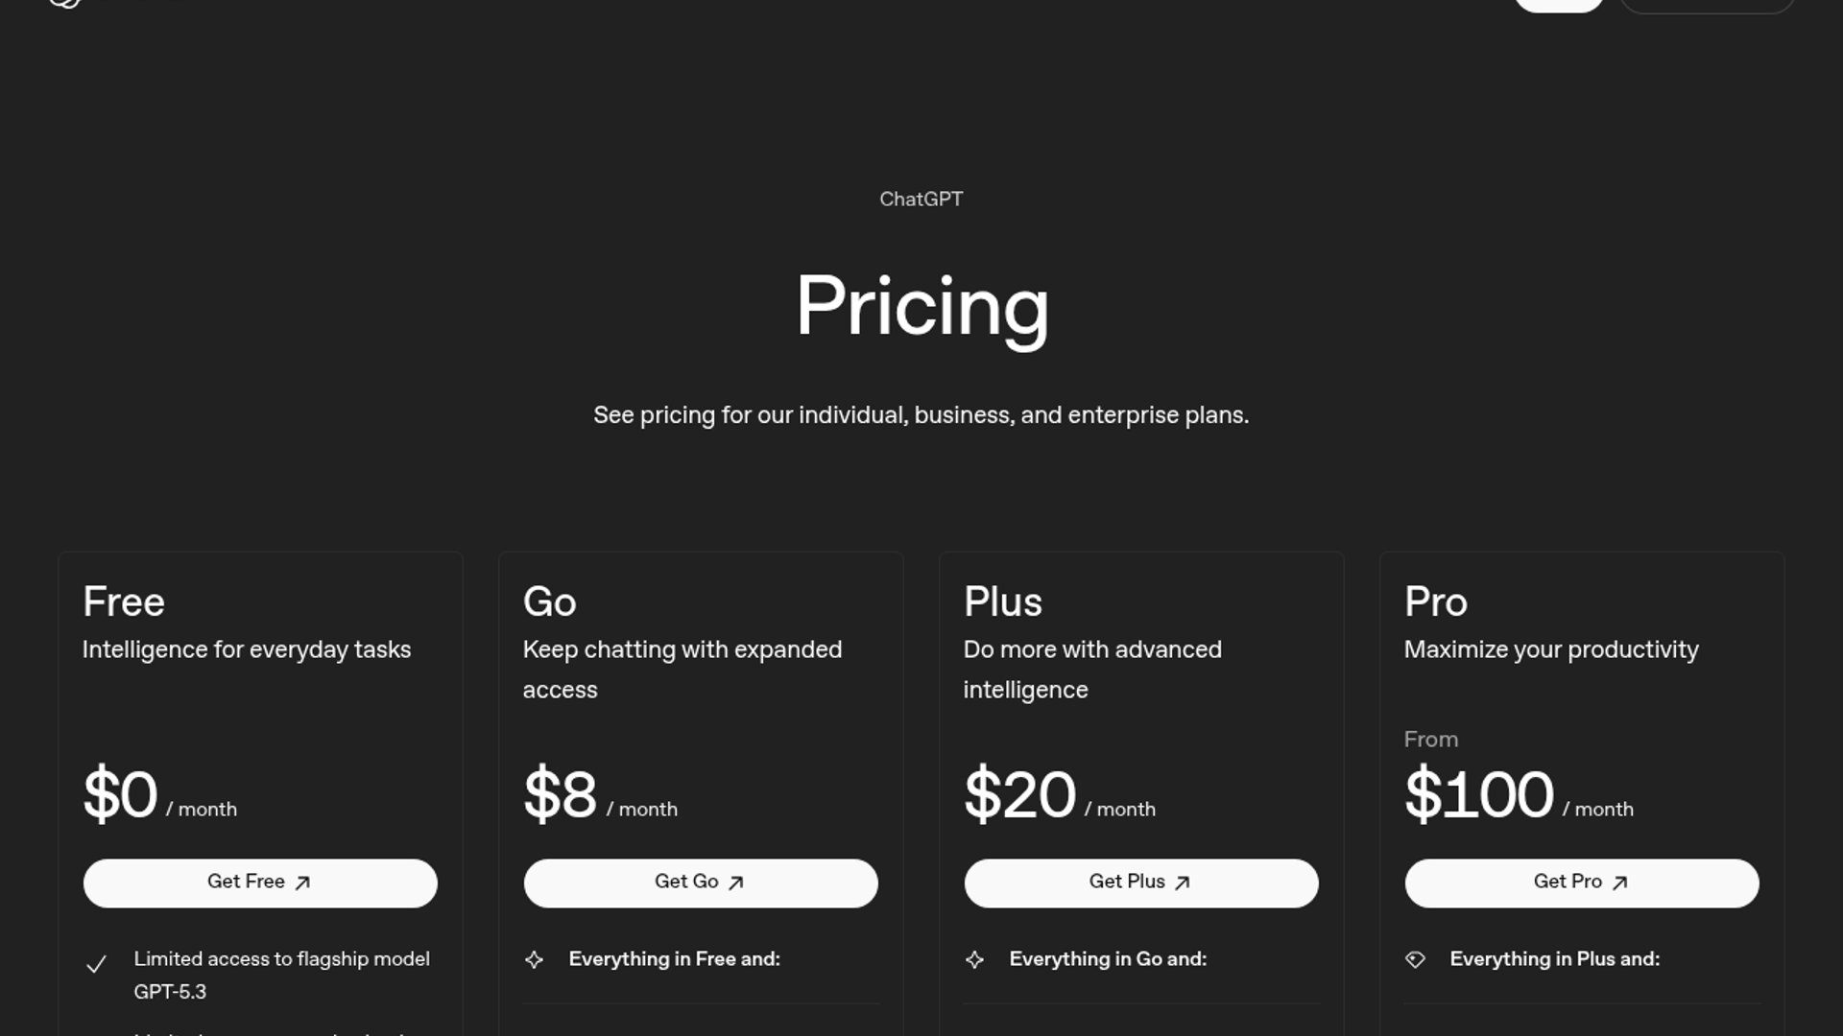Choose the Get Go button
This screenshot has width=1843, height=1036.
tap(701, 883)
